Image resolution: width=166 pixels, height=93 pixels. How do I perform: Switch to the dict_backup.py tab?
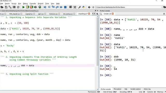click(68, 14)
